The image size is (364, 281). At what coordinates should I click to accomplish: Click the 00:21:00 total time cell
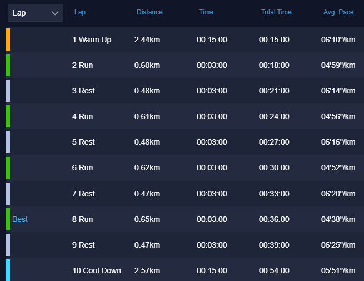point(274,91)
